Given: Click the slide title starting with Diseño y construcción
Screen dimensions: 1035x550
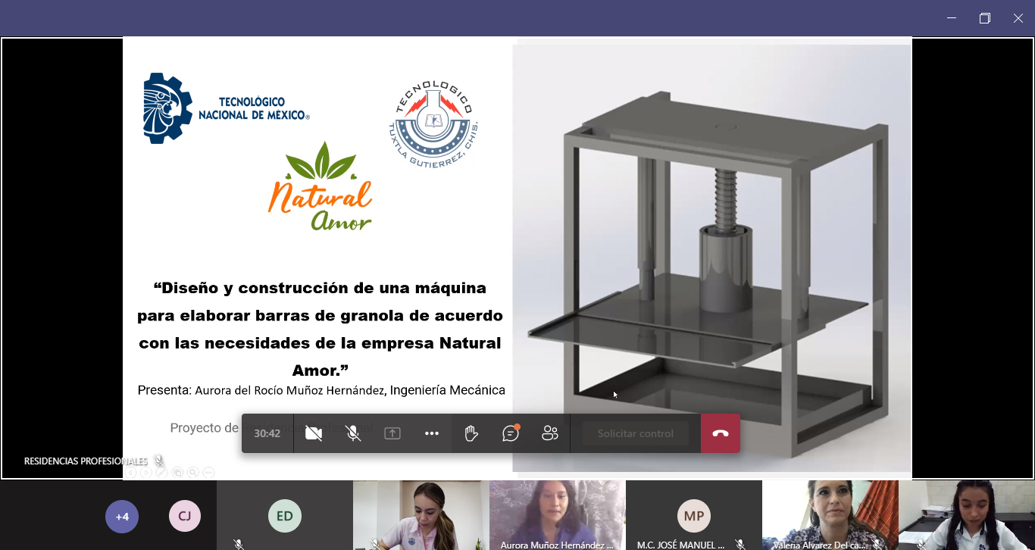Looking at the screenshot, I should click(320, 329).
